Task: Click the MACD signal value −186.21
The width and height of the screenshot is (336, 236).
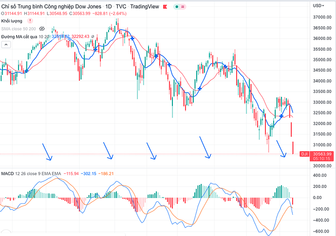Action: pyautogui.click(x=106, y=174)
